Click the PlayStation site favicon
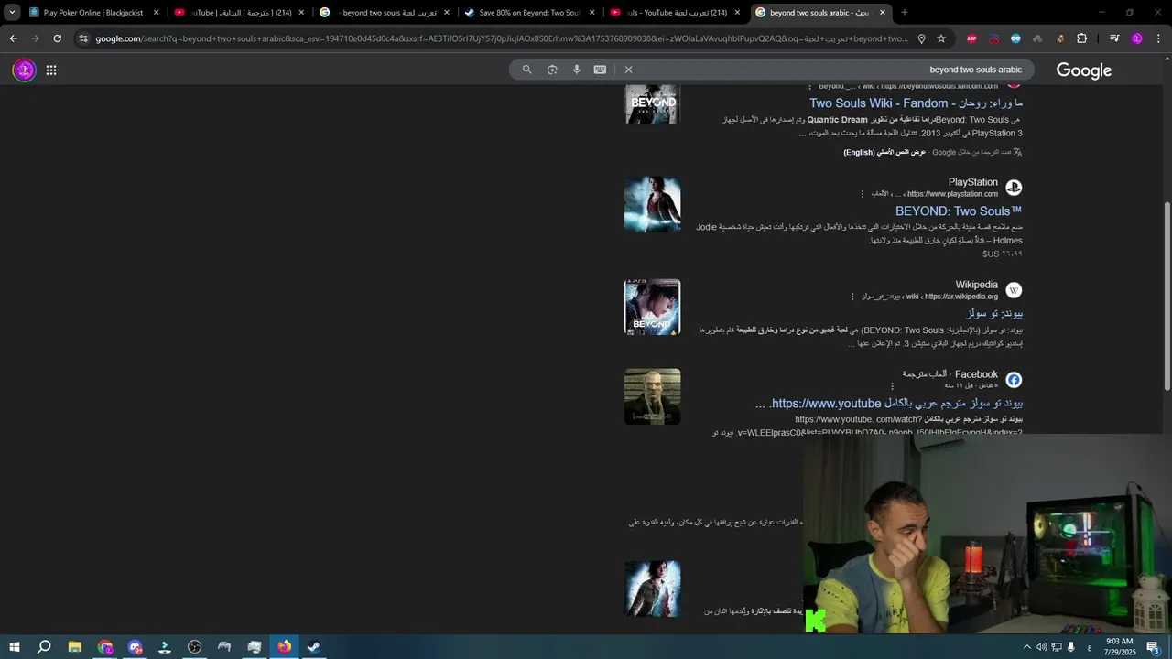The image size is (1172, 659). pos(1014,188)
